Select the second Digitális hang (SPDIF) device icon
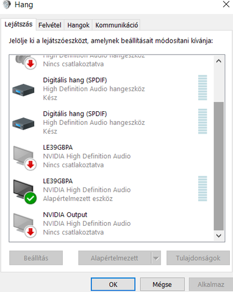The width and height of the screenshot is (233, 292). 23,123
